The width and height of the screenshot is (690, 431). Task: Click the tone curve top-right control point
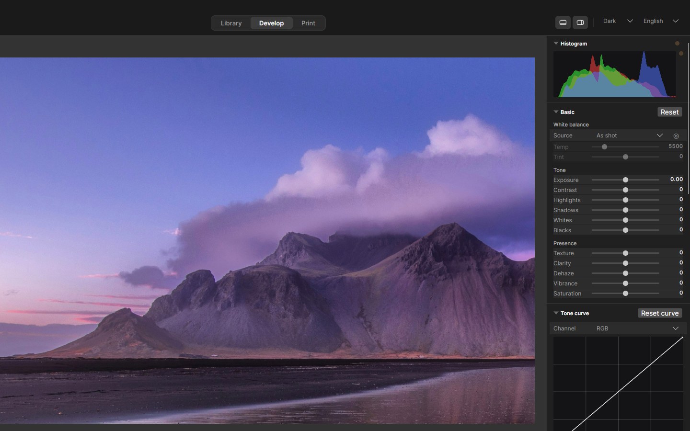(x=682, y=338)
